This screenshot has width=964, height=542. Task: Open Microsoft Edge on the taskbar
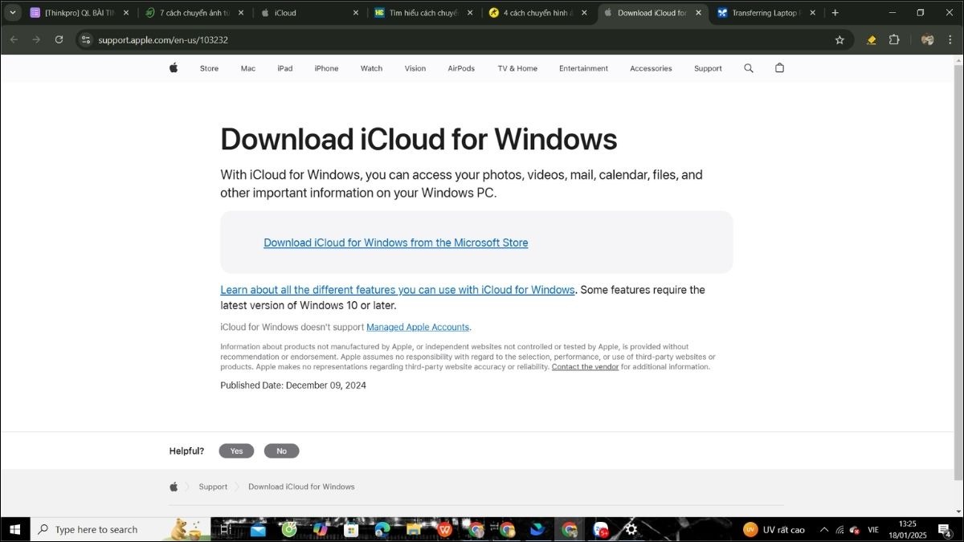point(382,529)
